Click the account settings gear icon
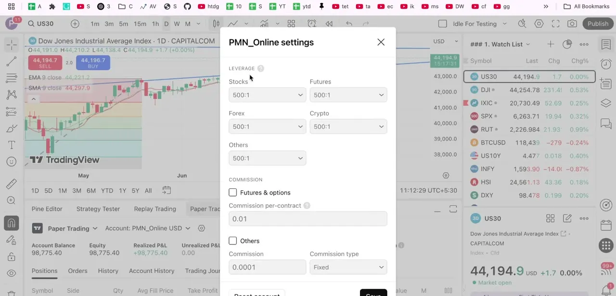Viewport: 616px width, 296px height. pyautogui.click(x=202, y=228)
